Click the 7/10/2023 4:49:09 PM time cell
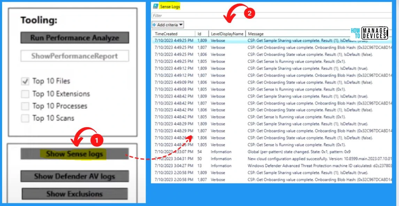Viewport: 399px width, 206px height. (174, 82)
